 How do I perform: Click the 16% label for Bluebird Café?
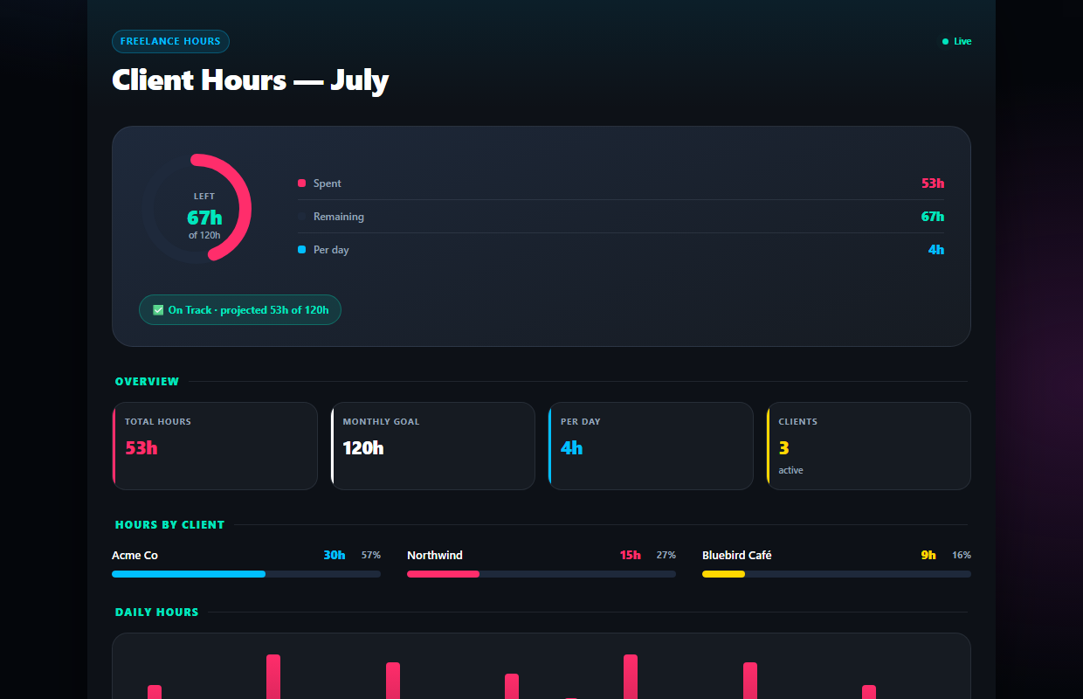coord(962,556)
